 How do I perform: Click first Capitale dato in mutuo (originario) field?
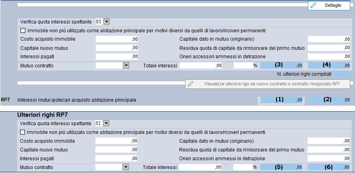329,39
